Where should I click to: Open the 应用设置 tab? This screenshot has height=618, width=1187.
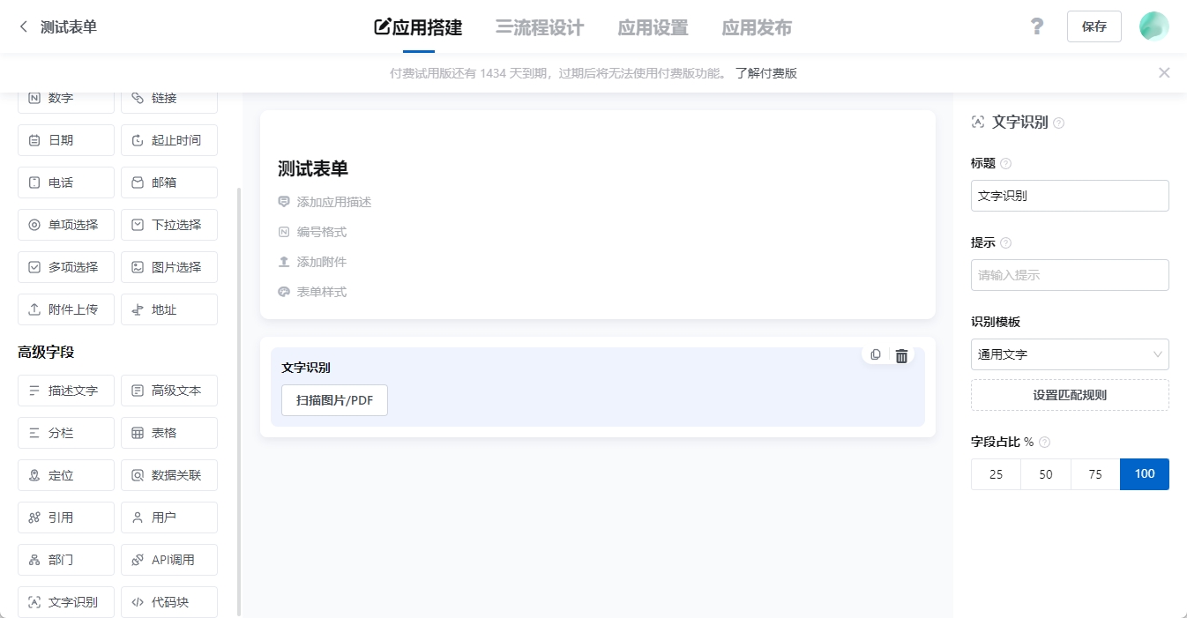[x=653, y=27]
